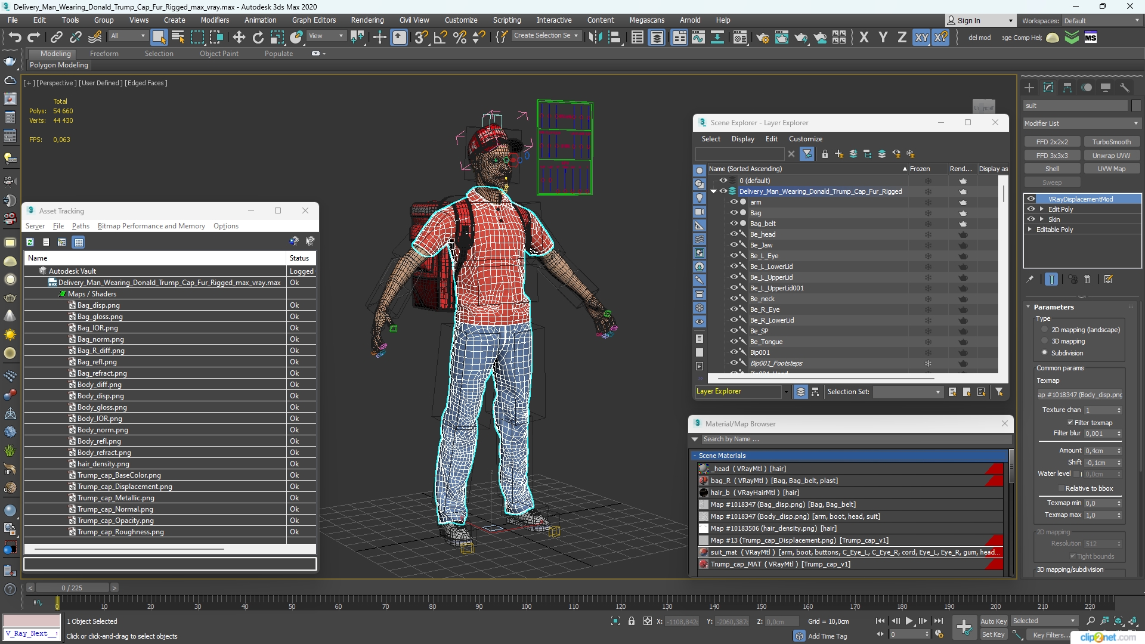1145x644 pixels.
Task: Click the Auto Key button
Action: pyautogui.click(x=994, y=621)
